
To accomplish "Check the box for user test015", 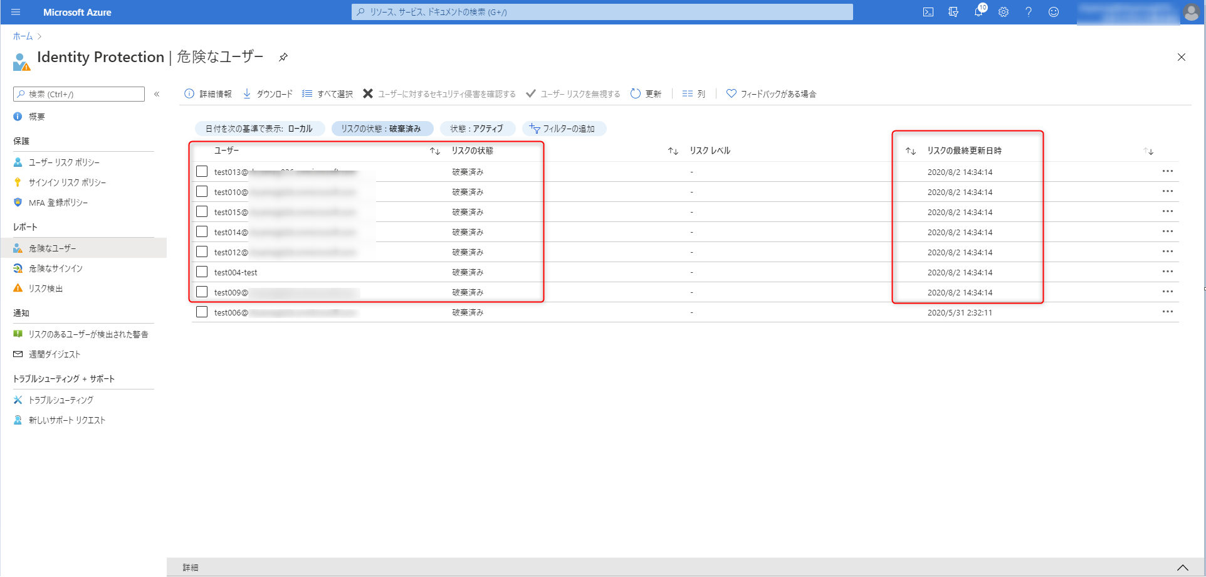I will coord(202,211).
